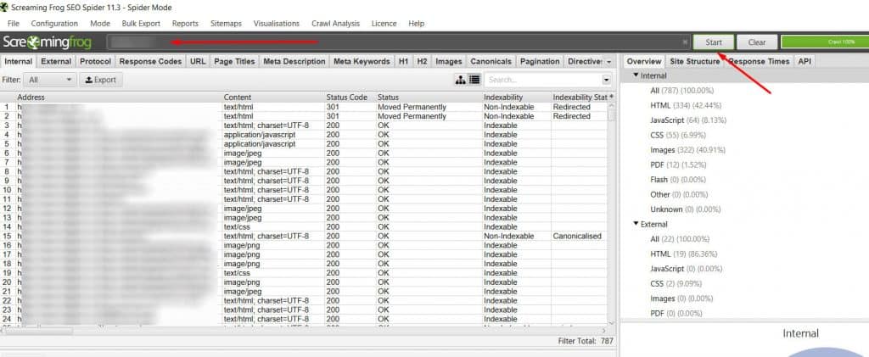This screenshot has height=357, width=869.
Task: Select Internal JavaScript (64) item
Action: coord(687,120)
